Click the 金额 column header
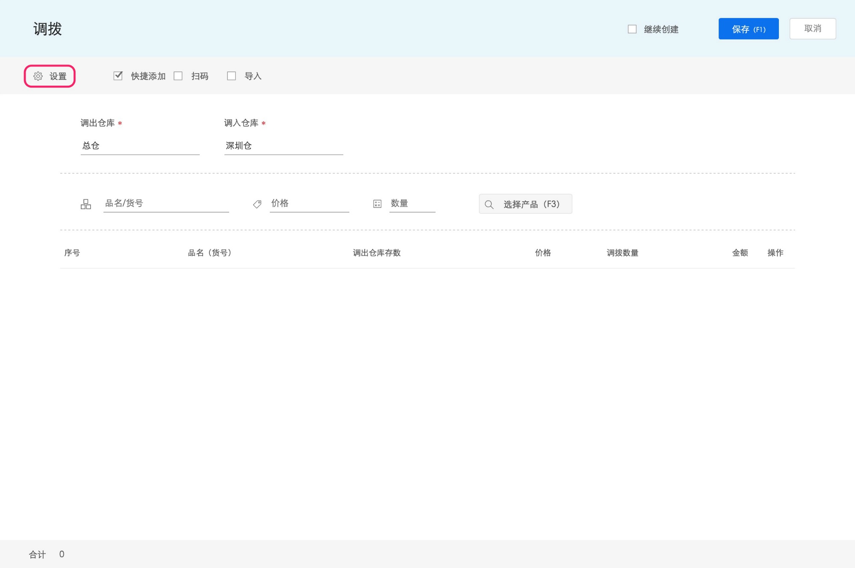 740,253
